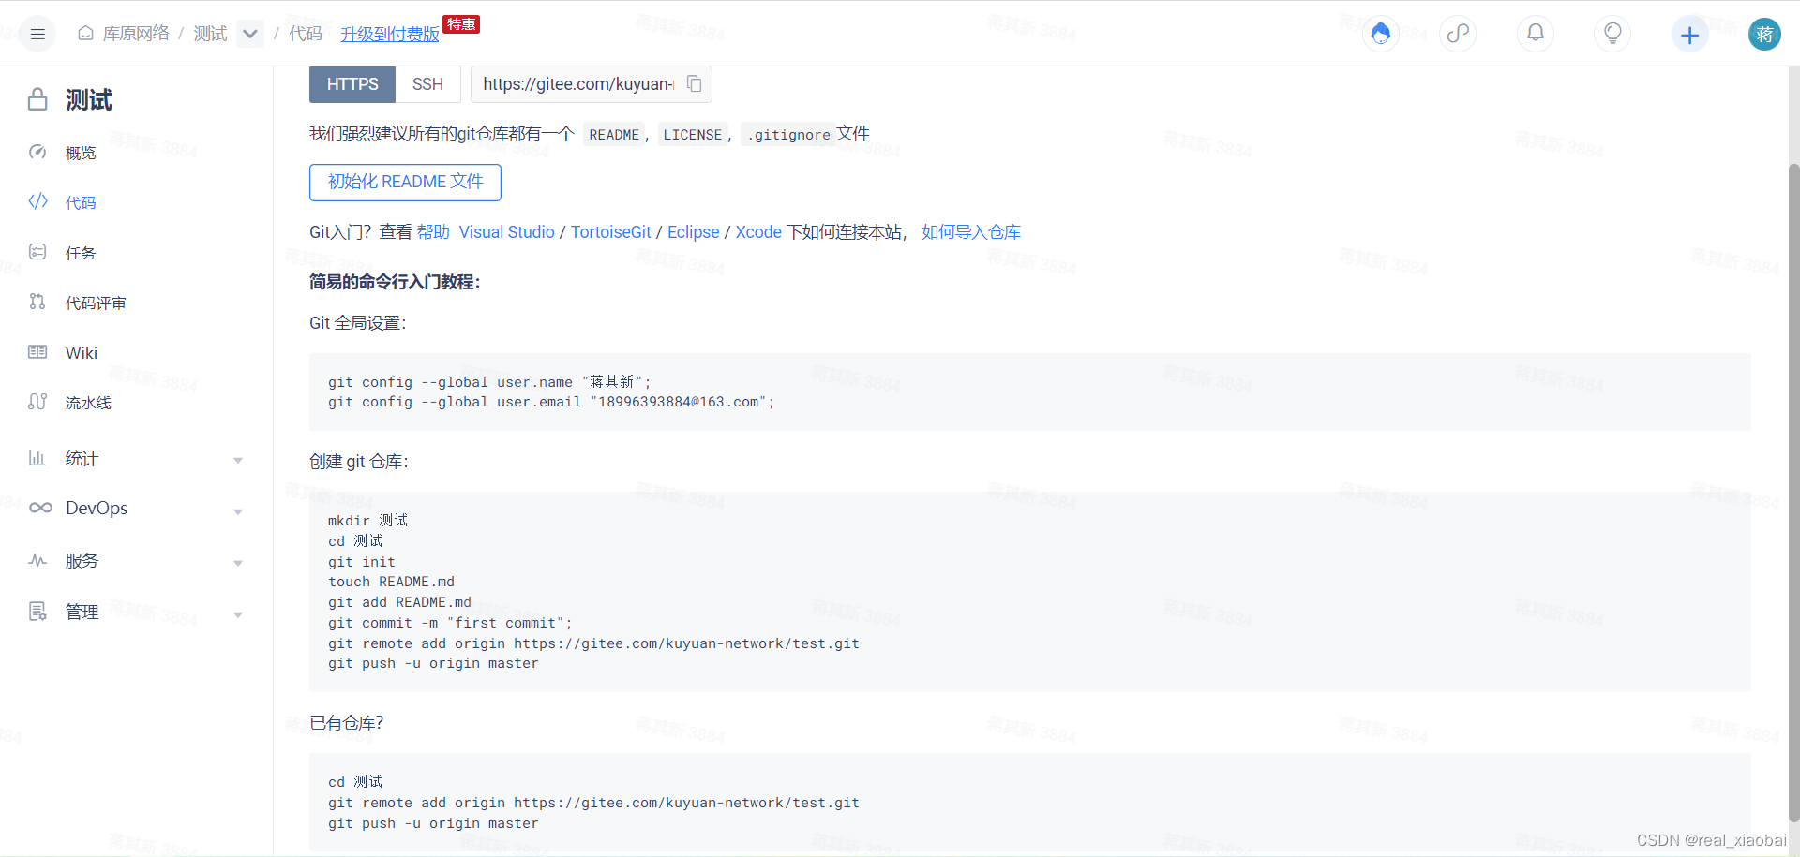This screenshot has height=857, width=1800.
Task: Click the blue Gitee mascot icon
Action: 1380,34
